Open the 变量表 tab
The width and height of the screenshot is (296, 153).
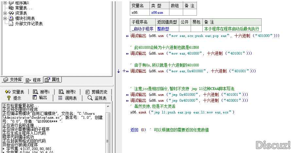pos(15,92)
